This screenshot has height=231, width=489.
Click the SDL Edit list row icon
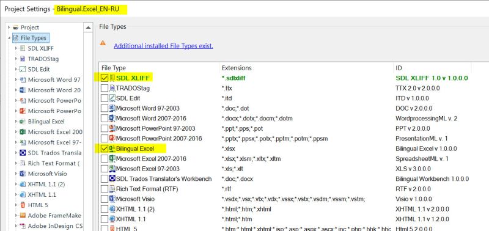point(112,98)
